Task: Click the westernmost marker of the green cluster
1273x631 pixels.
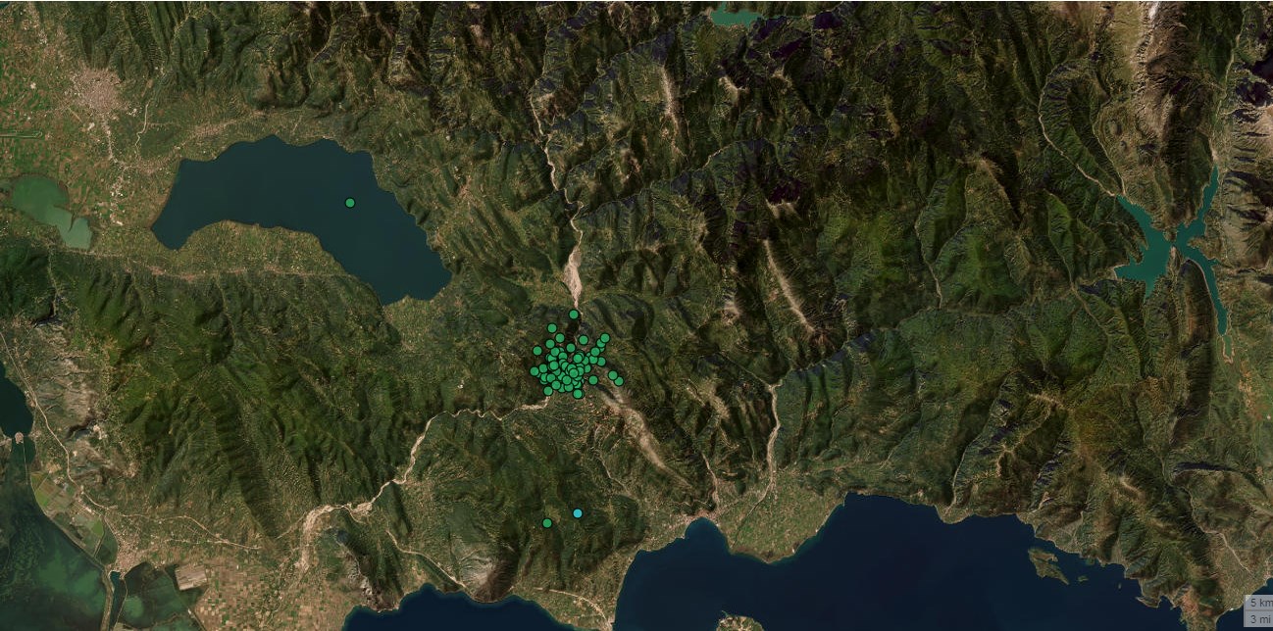Action: pos(535,371)
